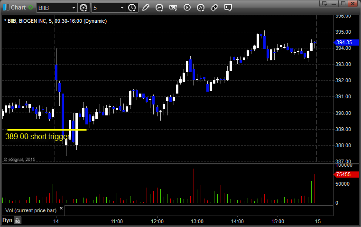This screenshot has width=361, height=227.
Task: Close the Vol study with the X
Action: tap(61, 208)
